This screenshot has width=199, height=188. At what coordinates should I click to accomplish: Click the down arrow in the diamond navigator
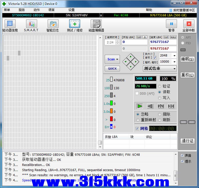(131, 67)
